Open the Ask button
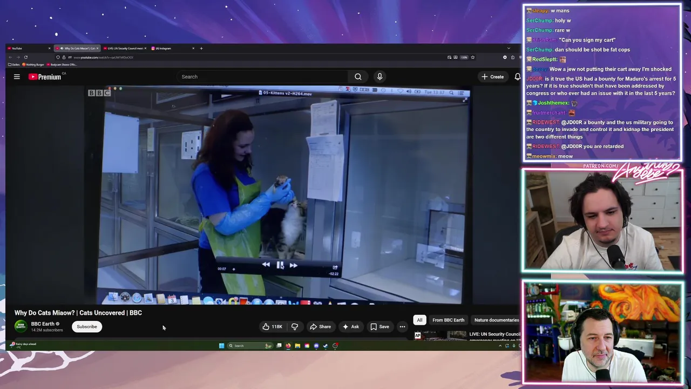 click(x=350, y=326)
